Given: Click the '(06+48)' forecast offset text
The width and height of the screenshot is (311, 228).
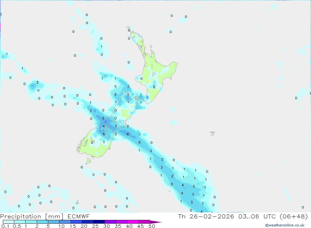Looking at the screenshot, I should 294,216.
